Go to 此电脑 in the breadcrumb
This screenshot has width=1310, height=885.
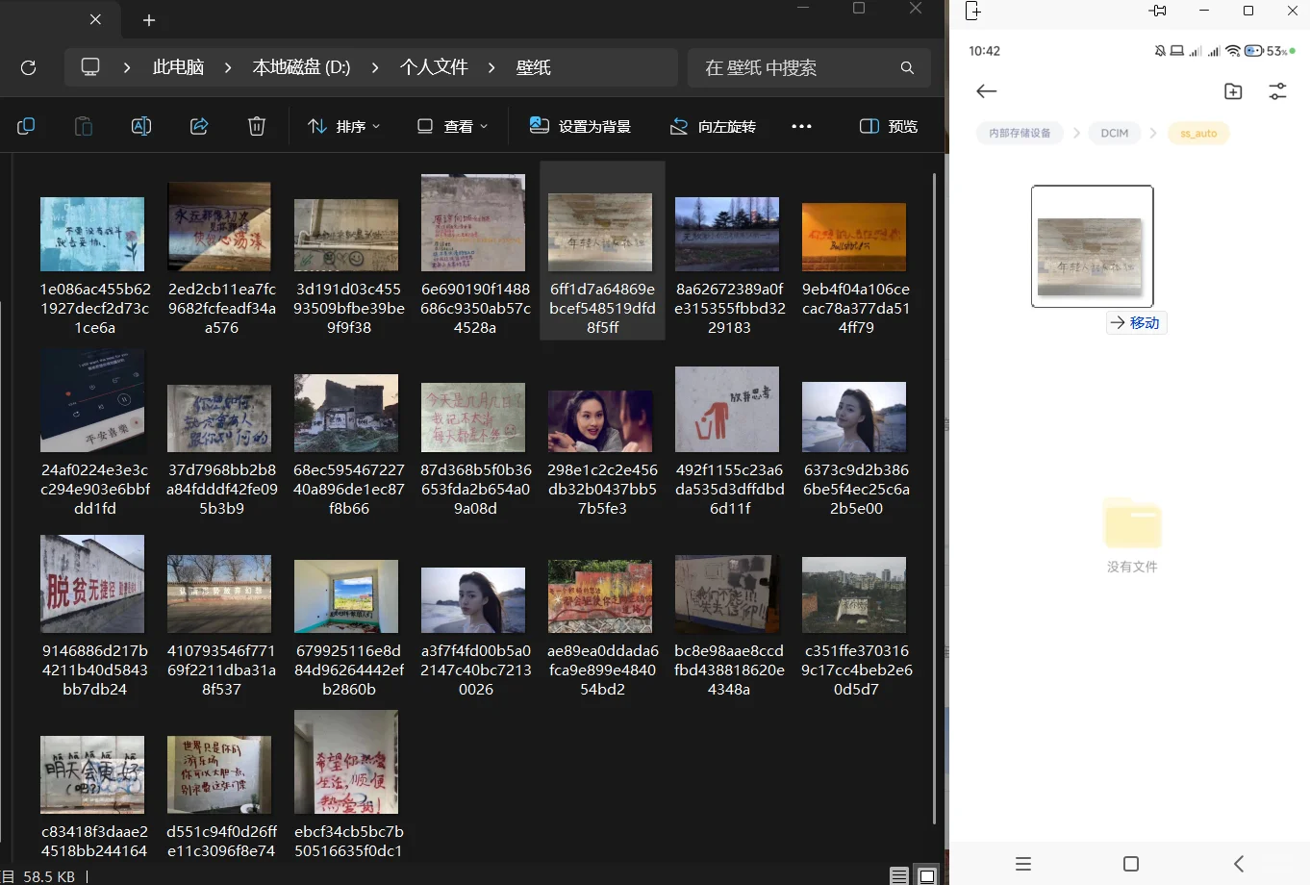click(x=178, y=67)
